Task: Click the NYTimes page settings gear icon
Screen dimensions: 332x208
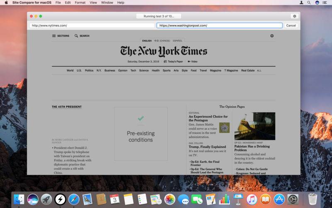Action: pos(272,36)
